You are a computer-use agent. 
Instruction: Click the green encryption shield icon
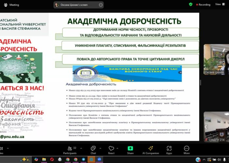point(191,5)
